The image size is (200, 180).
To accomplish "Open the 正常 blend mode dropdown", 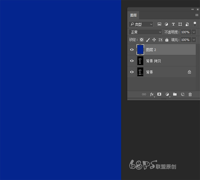I will [146, 32].
